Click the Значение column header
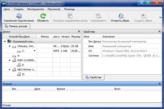164x109 pixels. click(x=131, y=37)
